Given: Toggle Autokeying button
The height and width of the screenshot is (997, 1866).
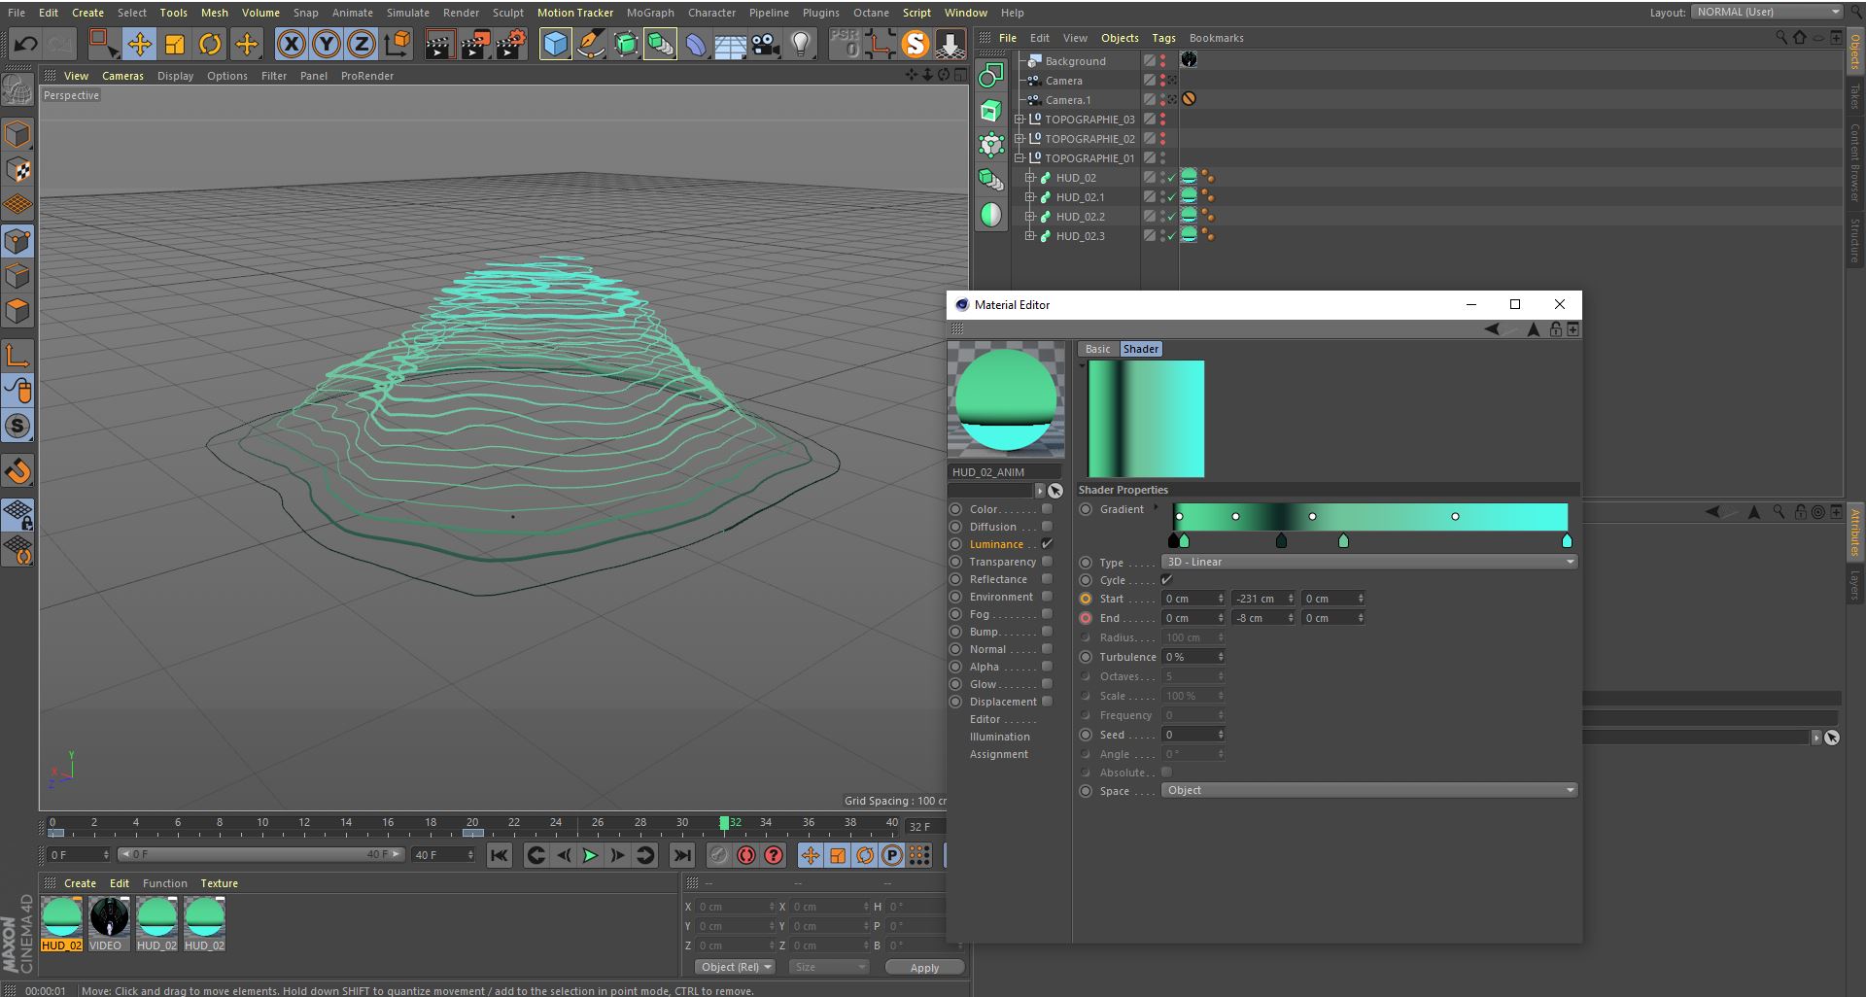Looking at the screenshot, I should click(x=746, y=855).
